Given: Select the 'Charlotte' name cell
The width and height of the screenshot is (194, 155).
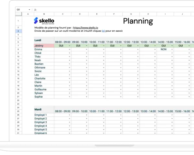Looking at the screenshot, I should point(44,78).
